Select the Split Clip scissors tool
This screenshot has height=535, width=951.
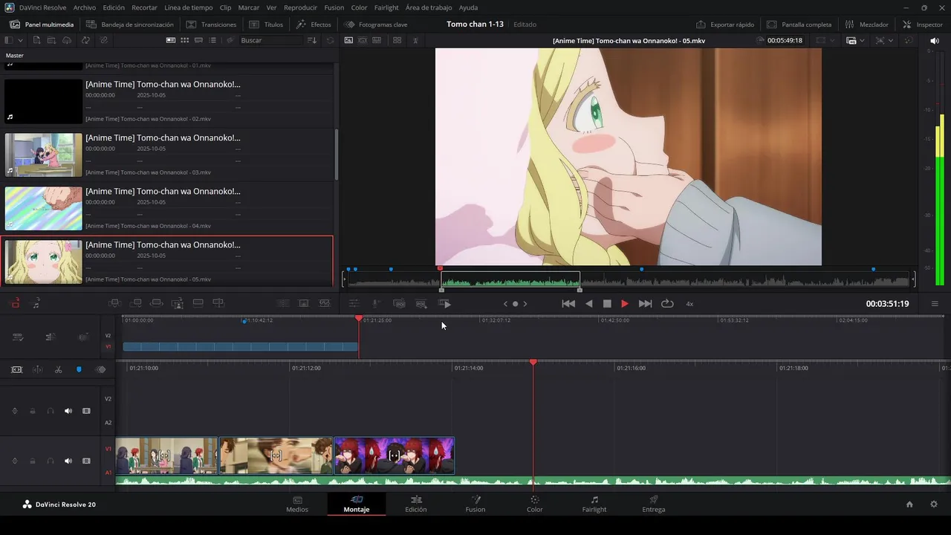coord(59,369)
